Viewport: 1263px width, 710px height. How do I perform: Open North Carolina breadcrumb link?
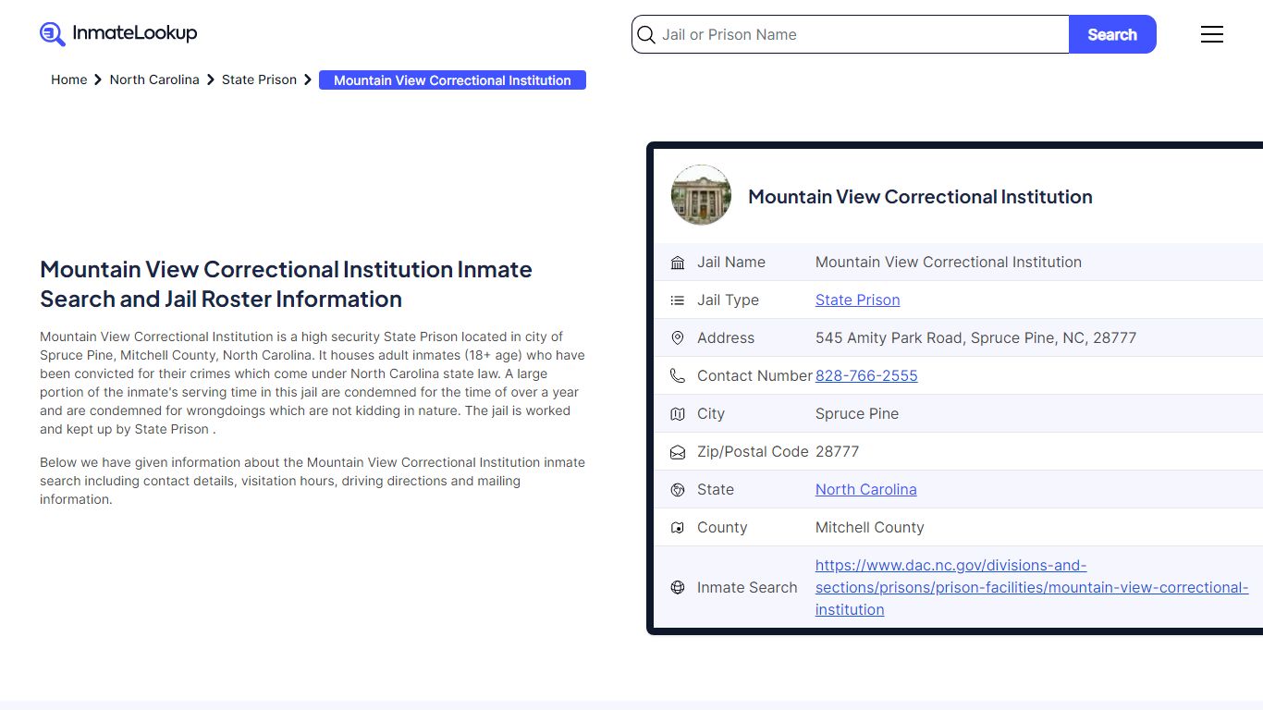154,80
